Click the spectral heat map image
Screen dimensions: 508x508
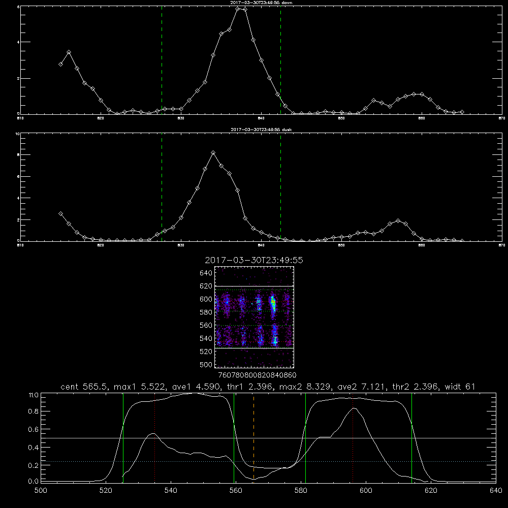pos(254,317)
